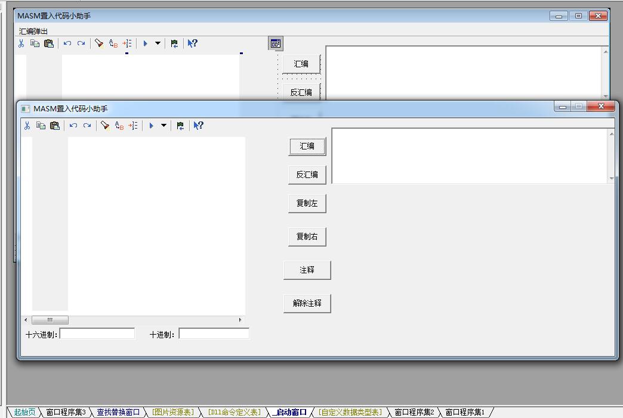Open the [图片资源表] tab
623x418 pixels.
pyautogui.click(x=173, y=413)
